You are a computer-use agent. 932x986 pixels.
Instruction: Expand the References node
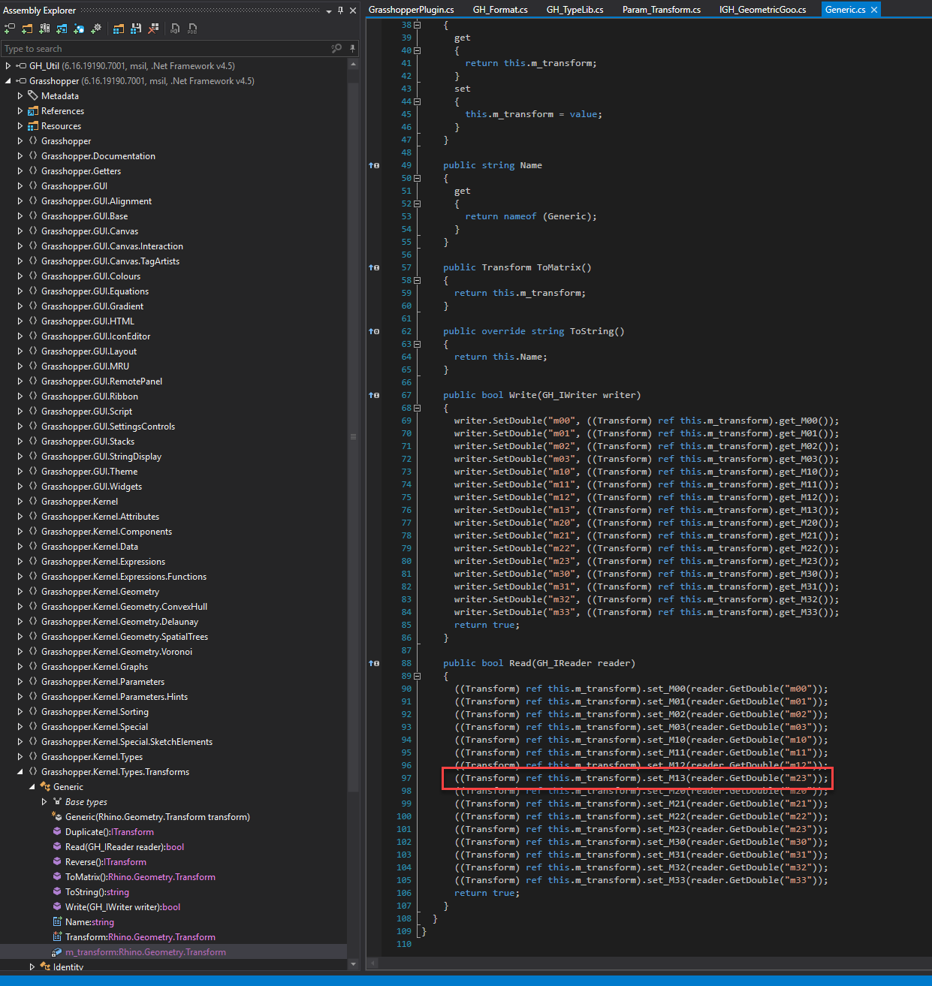tap(20, 110)
